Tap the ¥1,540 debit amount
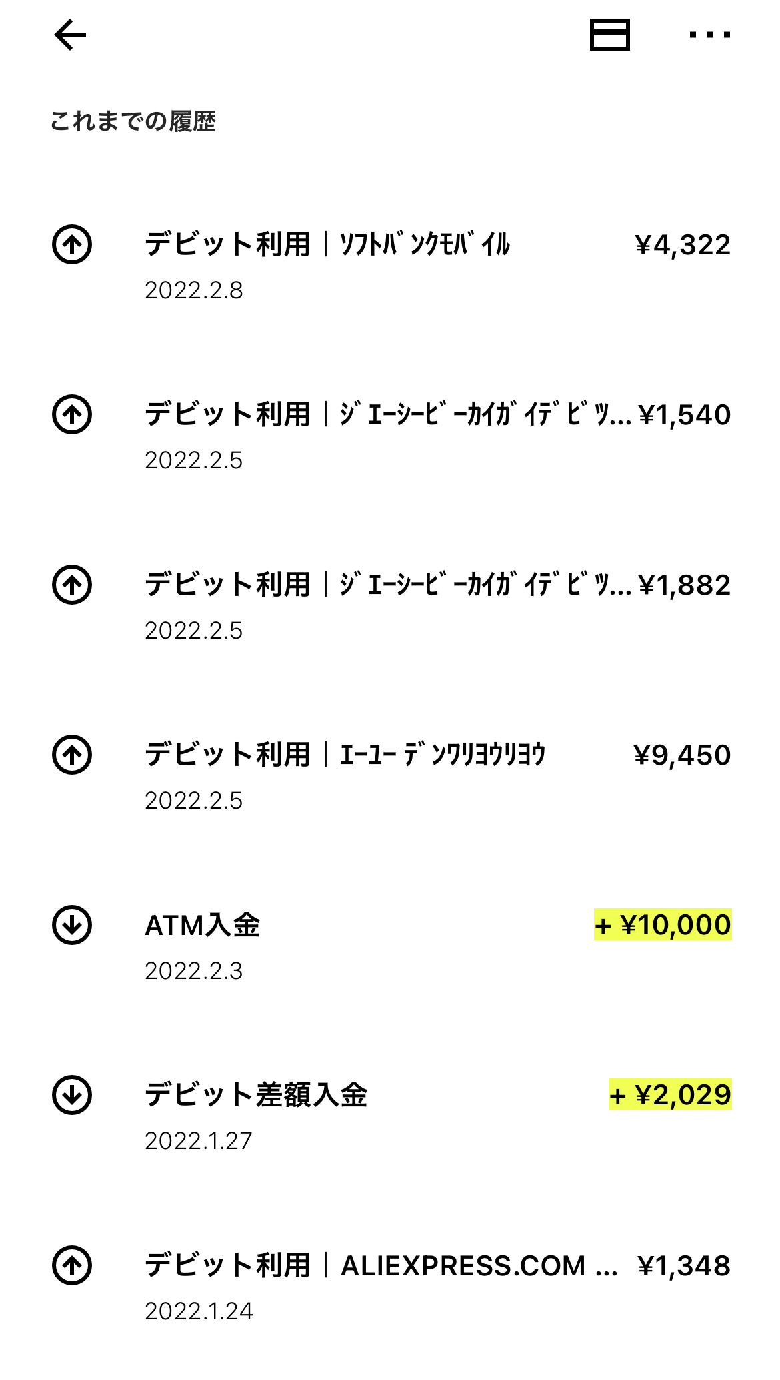780x1380 pixels. pos(685,415)
